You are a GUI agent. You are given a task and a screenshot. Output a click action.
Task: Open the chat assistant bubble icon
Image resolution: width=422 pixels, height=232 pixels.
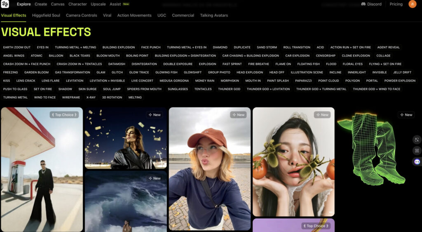[417, 162]
